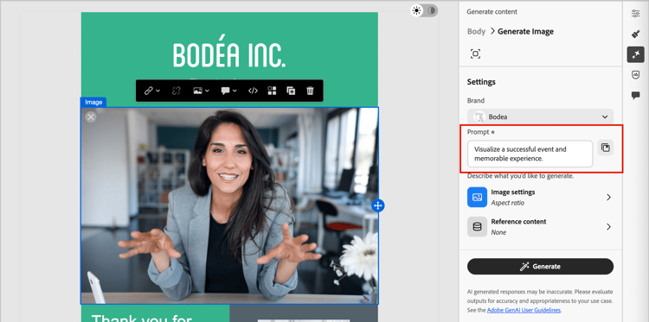Image resolution: width=649 pixels, height=322 pixels.
Task: Click the blue Image label tag
Action: coord(93,102)
